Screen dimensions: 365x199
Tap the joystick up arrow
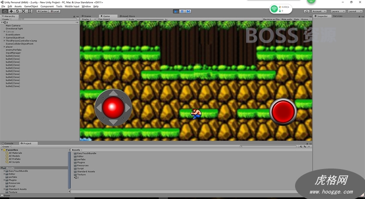click(114, 93)
